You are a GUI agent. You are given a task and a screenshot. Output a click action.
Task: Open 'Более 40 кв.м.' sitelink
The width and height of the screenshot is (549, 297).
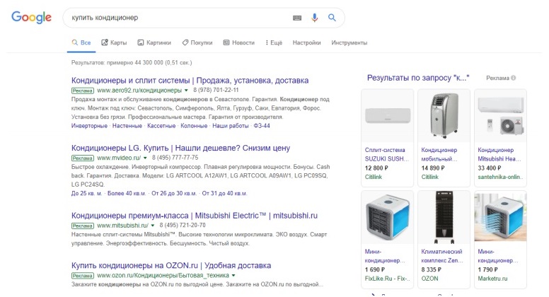[x=127, y=193]
